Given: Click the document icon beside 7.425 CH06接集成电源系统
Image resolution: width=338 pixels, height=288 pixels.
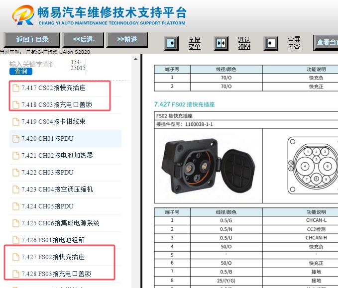Looking at the screenshot, I should (16, 223).
